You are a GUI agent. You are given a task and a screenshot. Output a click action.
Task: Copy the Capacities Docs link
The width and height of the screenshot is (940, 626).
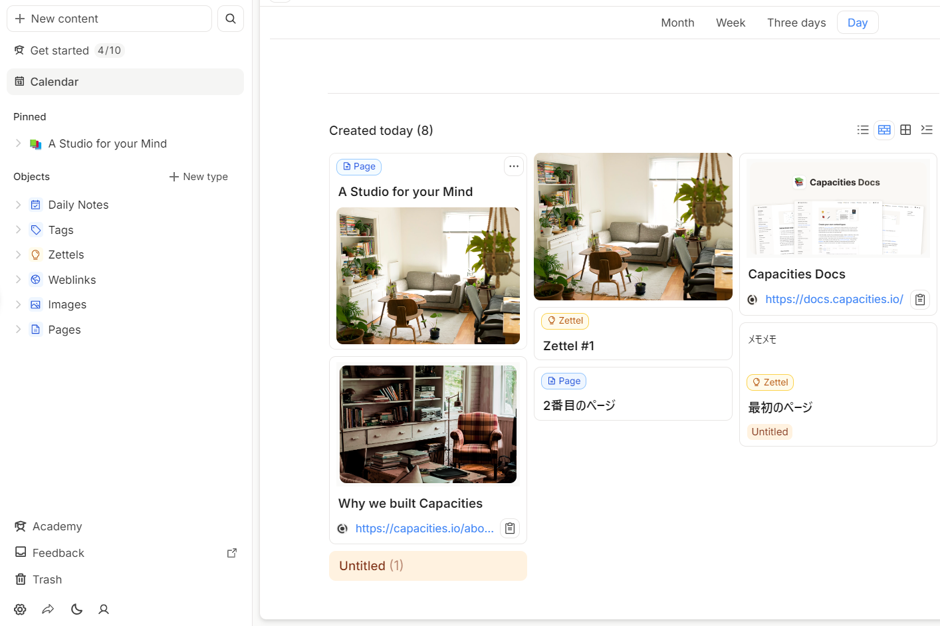point(920,299)
